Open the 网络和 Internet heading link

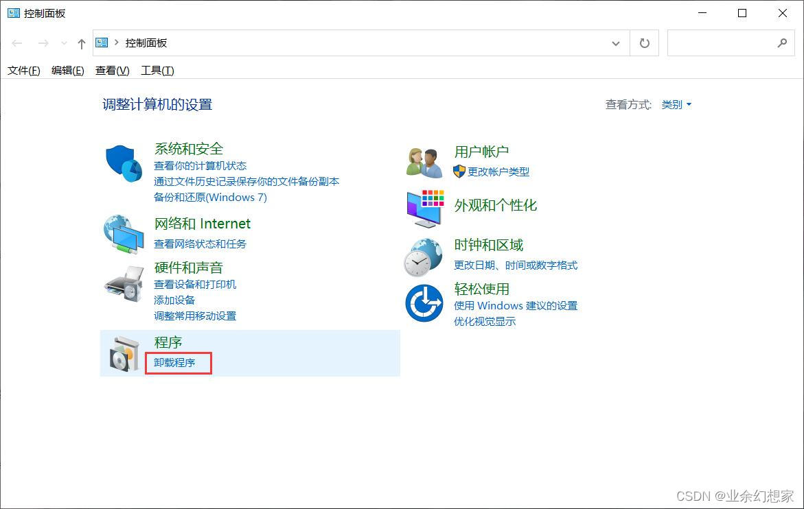tap(203, 224)
